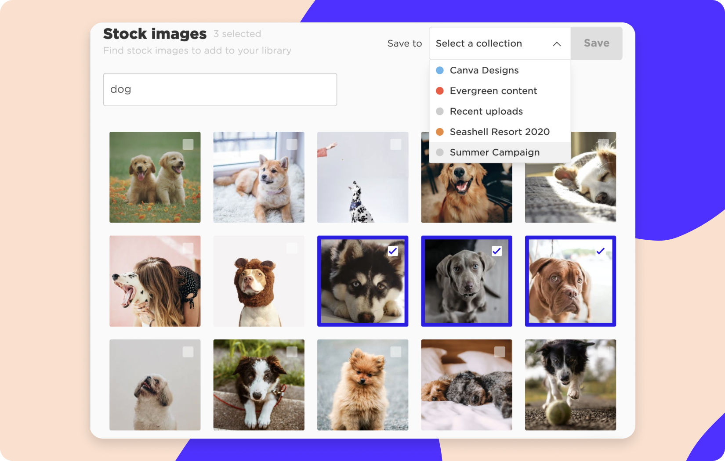Untick checkbox on brown mastiff puppy photo
Viewport: 725px width, 461px height.
click(x=601, y=251)
